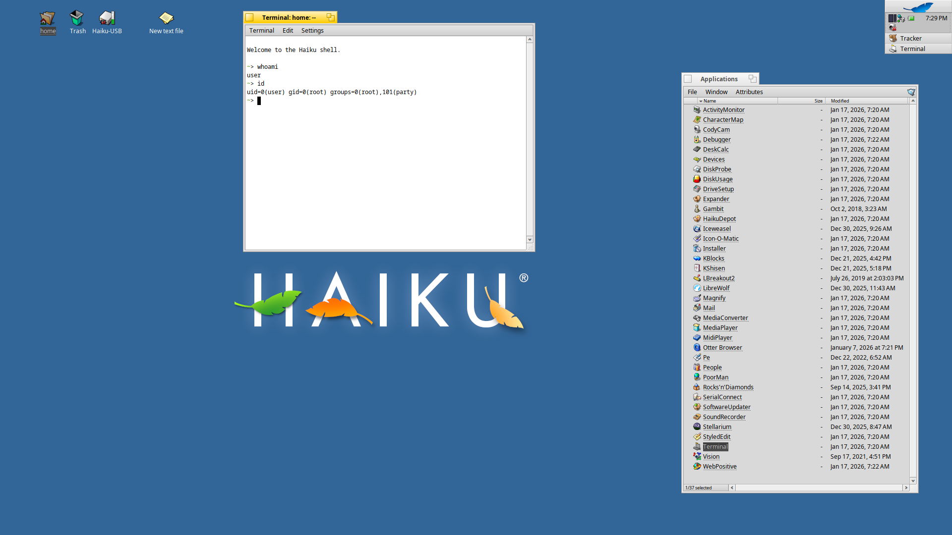Open the Attributes menu in Applications

(x=749, y=92)
